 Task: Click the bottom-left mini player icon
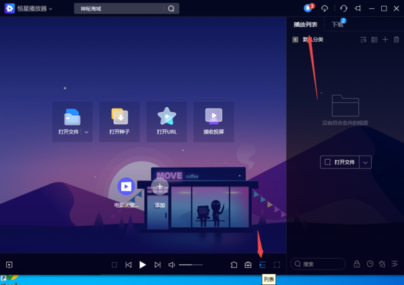click(9, 265)
